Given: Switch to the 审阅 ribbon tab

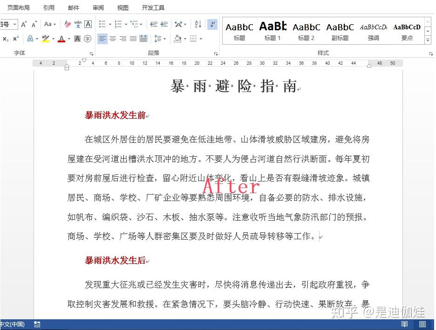Looking at the screenshot, I should point(98,7).
